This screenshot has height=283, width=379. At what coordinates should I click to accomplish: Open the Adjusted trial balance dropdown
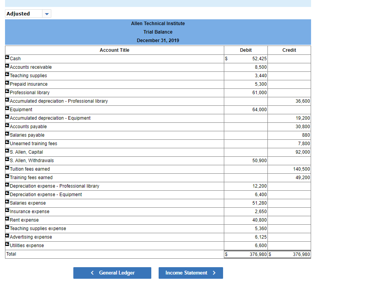[46, 14]
